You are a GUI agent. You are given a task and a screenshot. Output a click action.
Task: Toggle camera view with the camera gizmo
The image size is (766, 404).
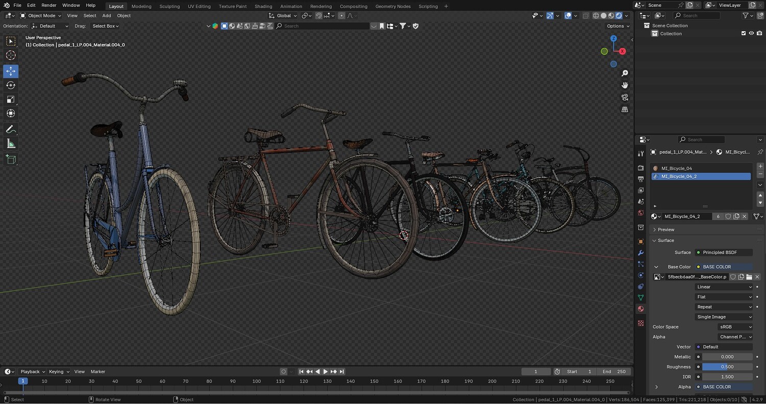point(625,97)
